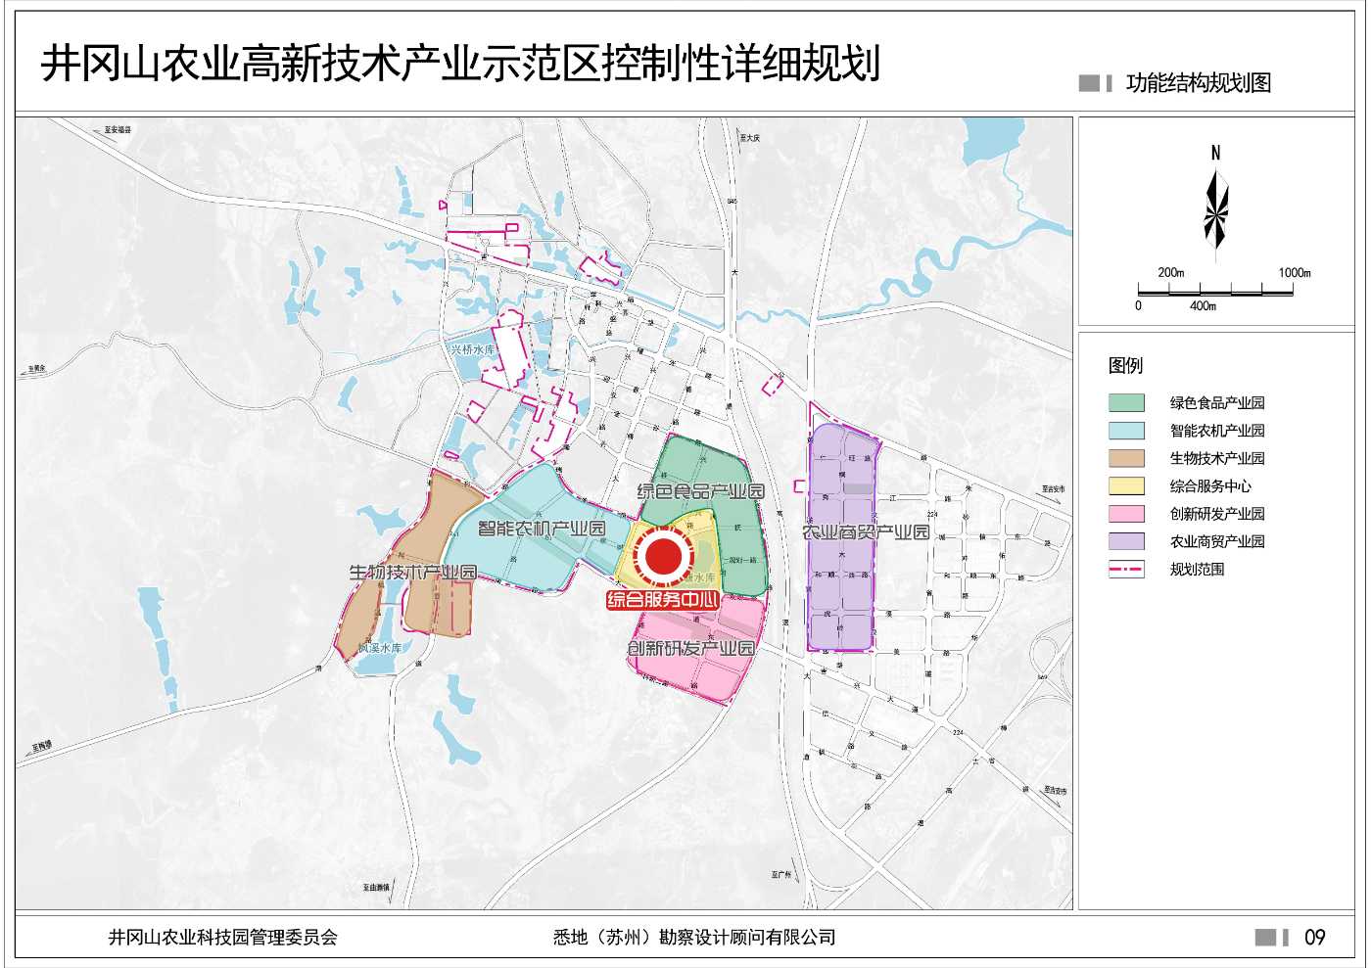Click the 400m scale label
This screenshot has height=968, width=1371.
coord(1204,306)
